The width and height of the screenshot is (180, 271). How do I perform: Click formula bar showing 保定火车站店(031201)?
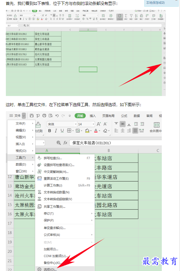pos(115,143)
